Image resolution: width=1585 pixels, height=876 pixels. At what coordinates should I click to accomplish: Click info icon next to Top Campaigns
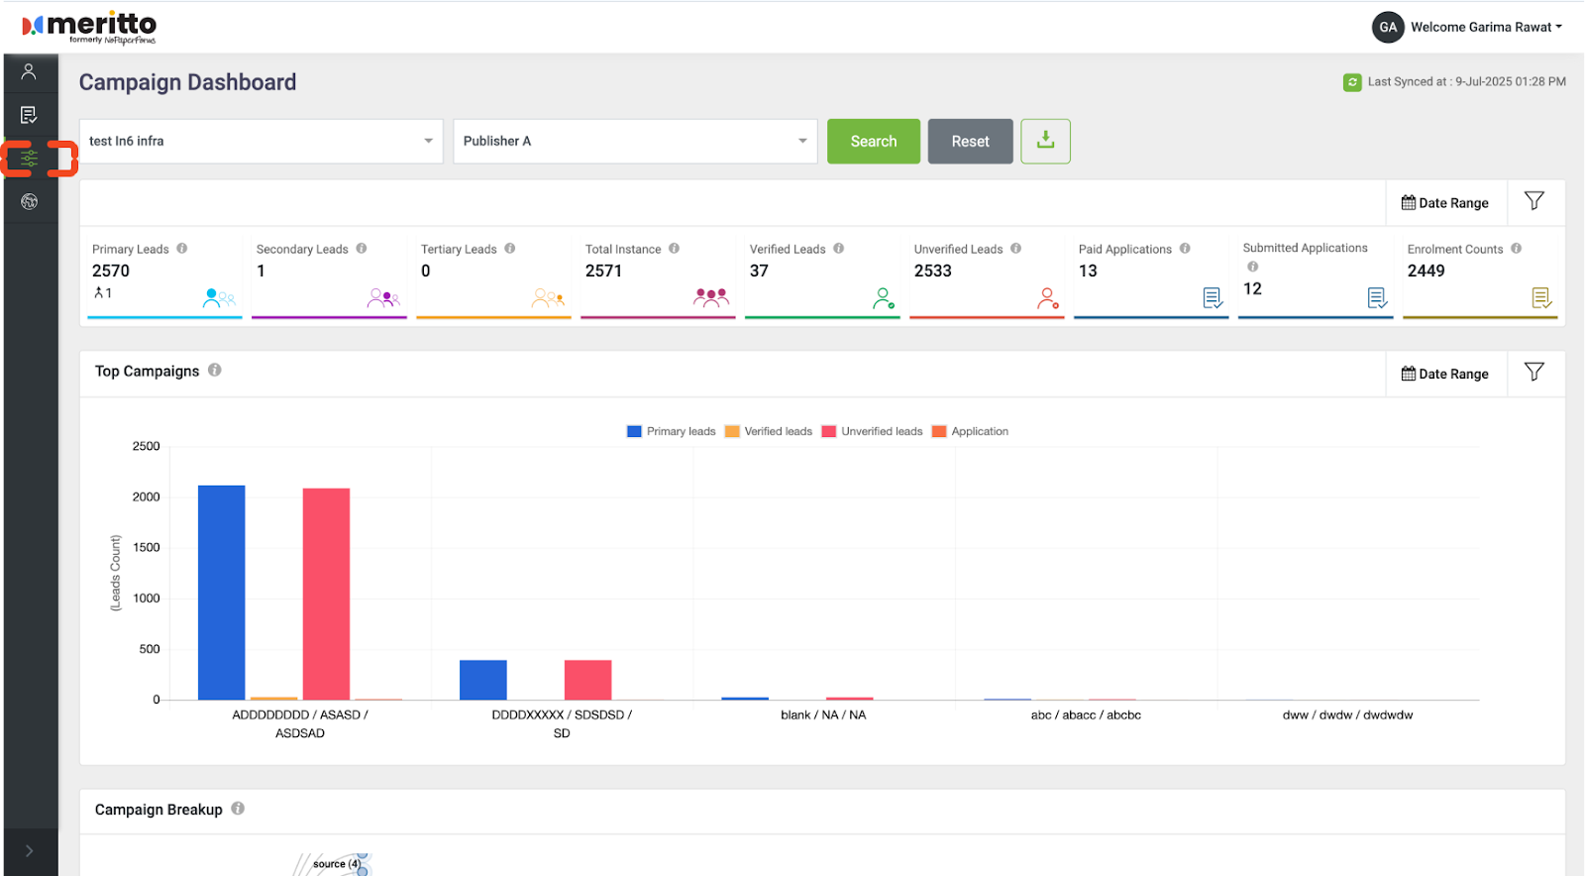point(215,371)
